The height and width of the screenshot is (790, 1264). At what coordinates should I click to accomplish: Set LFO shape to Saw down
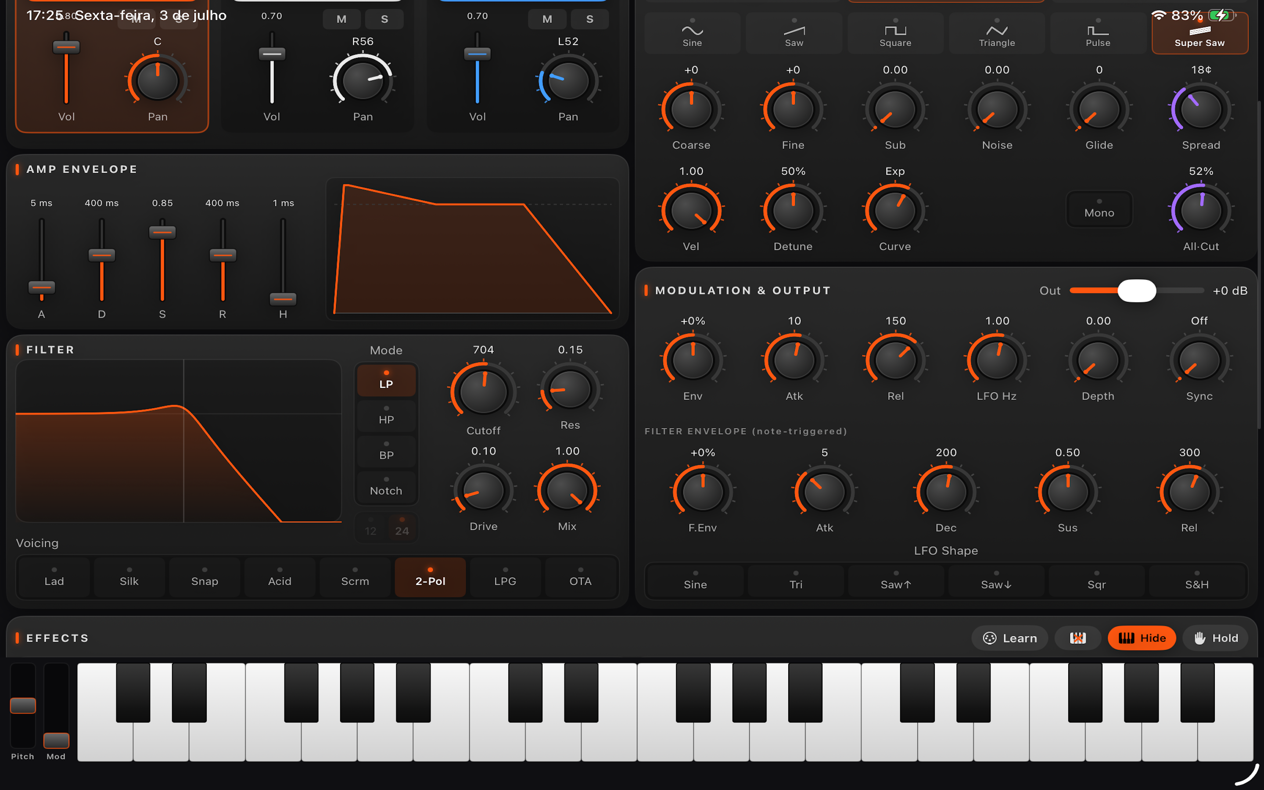[x=996, y=581]
